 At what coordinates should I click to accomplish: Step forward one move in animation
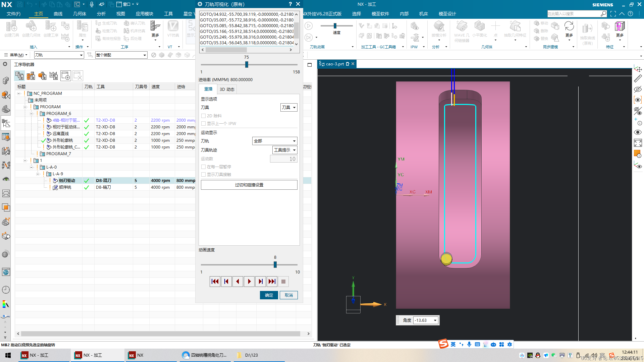click(x=261, y=282)
